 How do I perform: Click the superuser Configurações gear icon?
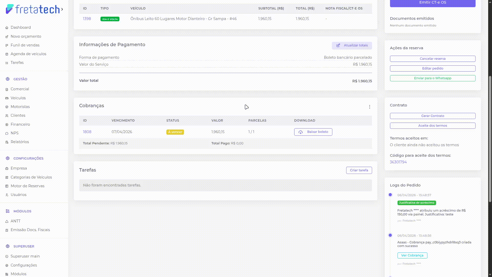coord(7,265)
